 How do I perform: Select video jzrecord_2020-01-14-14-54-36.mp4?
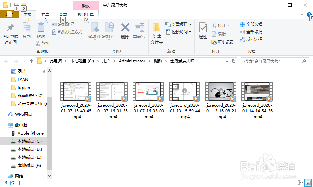pyautogui.click(x=257, y=101)
